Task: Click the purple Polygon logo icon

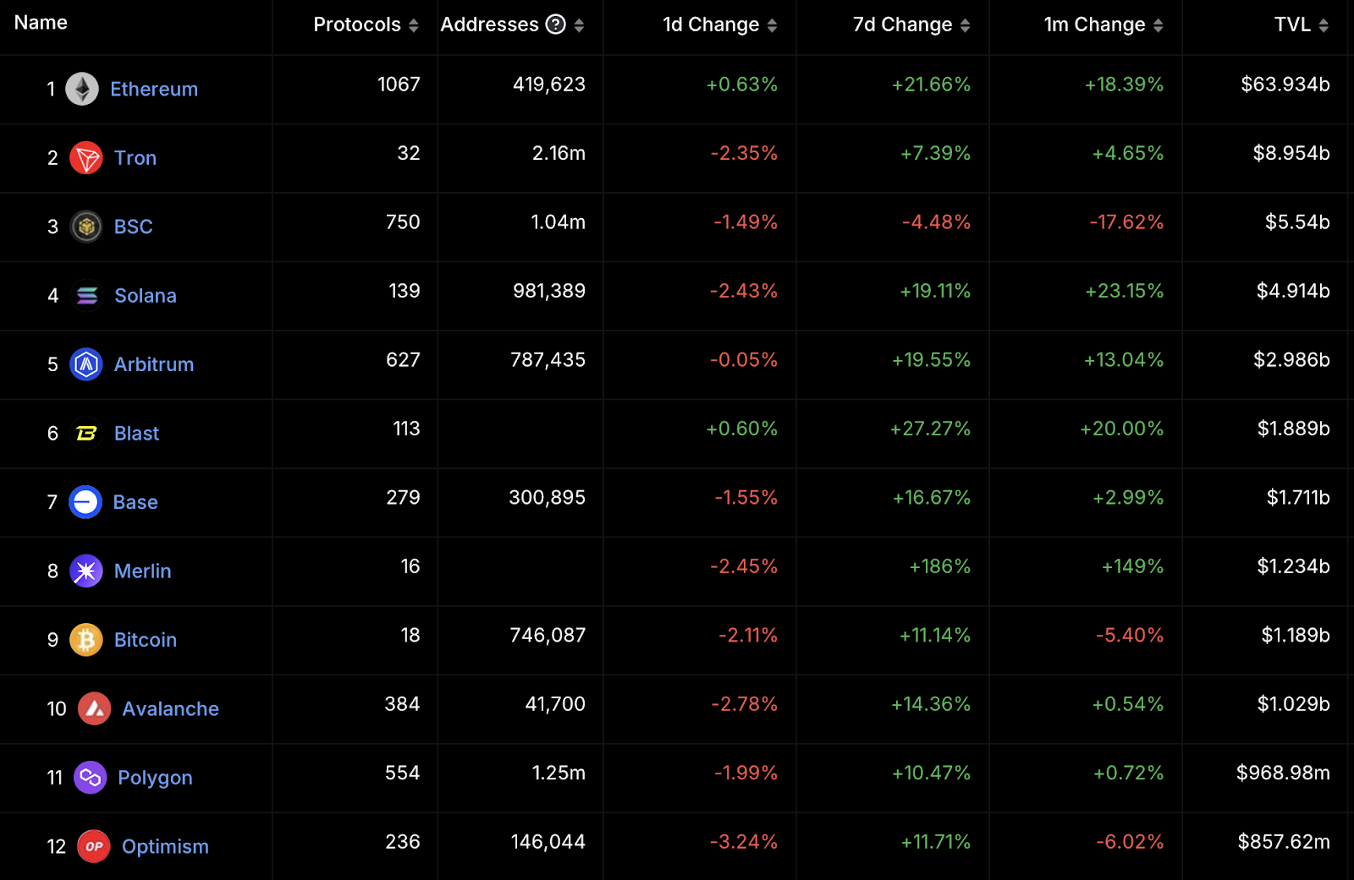Action: [91, 778]
